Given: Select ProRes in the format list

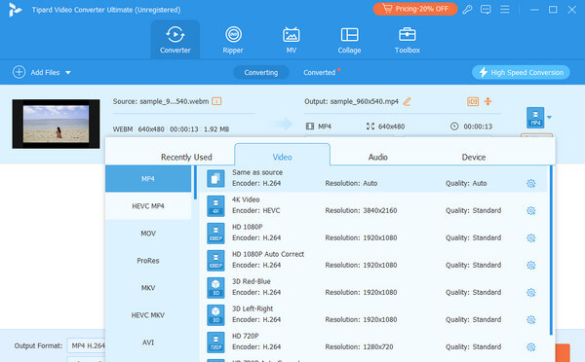Looking at the screenshot, I should tap(148, 261).
